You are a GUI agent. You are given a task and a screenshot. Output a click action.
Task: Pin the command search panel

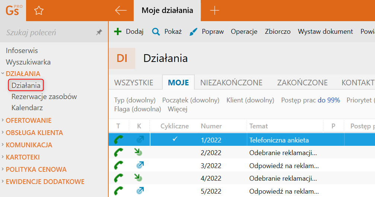pyautogui.click(x=99, y=33)
